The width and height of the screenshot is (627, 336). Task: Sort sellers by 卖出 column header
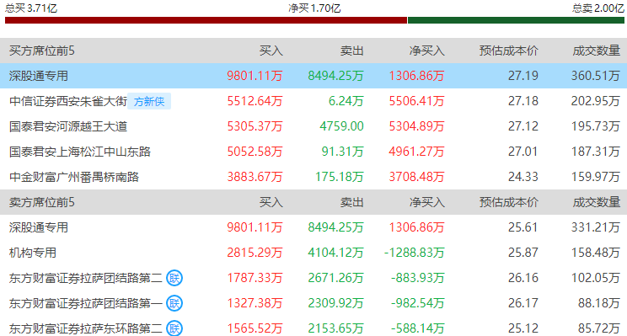[352, 202]
